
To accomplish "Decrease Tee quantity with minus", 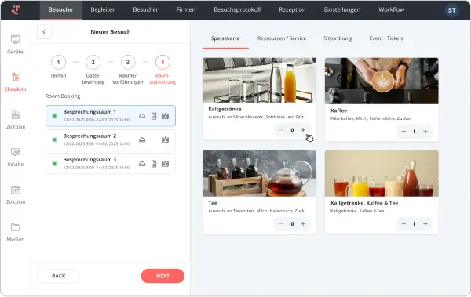I will point(281,224).
